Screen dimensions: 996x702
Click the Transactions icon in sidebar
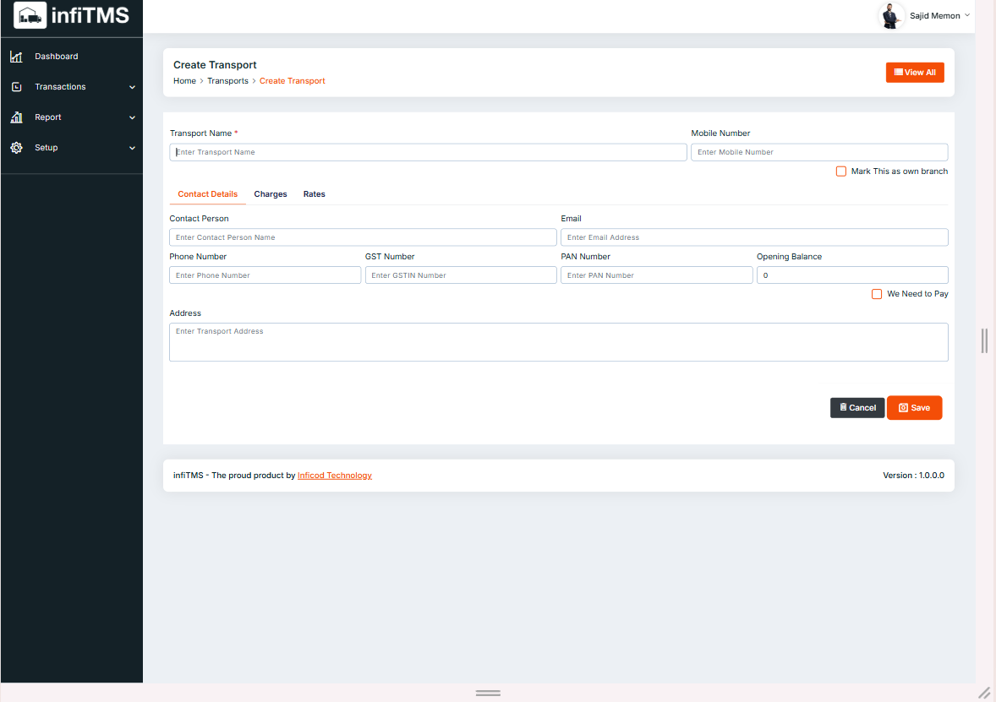pos(16,87)
